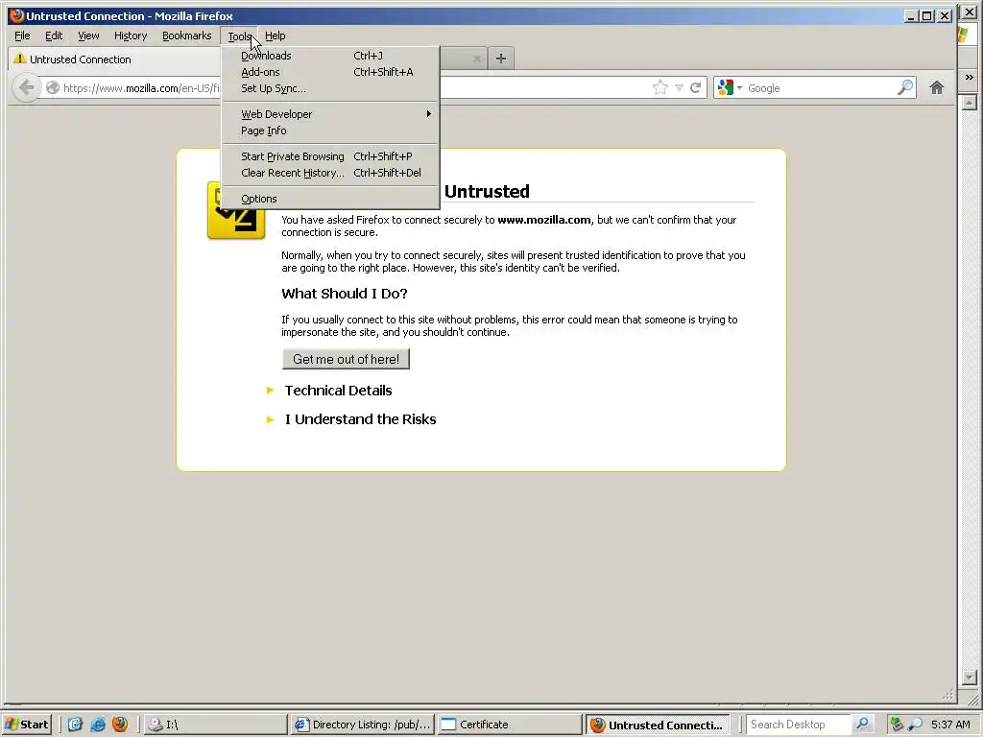This screenshot has width=983, height=737.
Task: Open the History menu
Action: 131,36
